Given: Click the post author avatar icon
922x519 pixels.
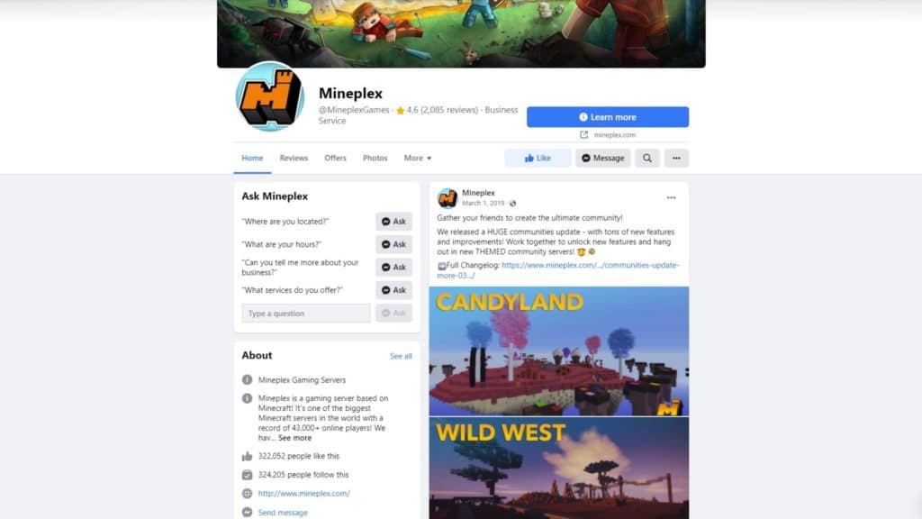Looking at the screenshot, I should coord(447,198).
